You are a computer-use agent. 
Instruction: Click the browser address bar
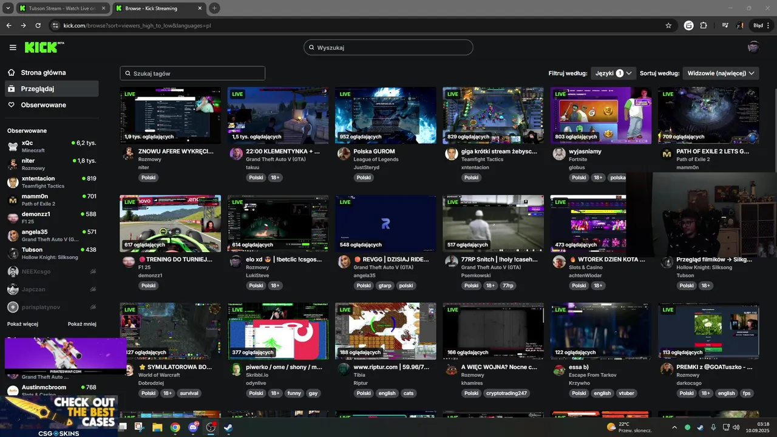coord(358,25)
